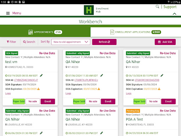Open the hamburger Menu icon
The image size is (181, 136).
click(x=8, y=13)
